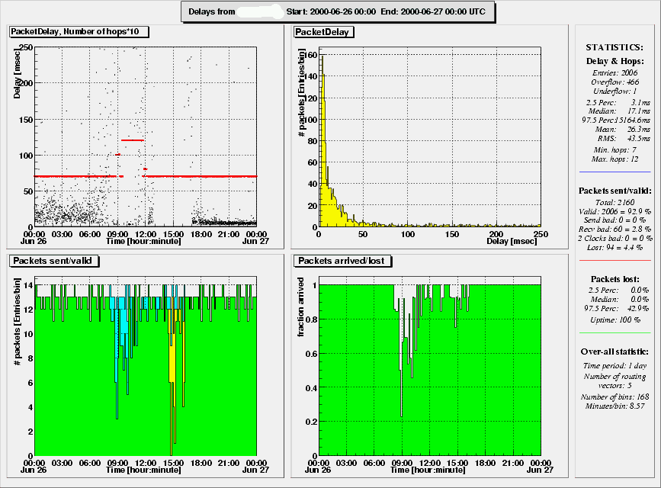Click the "Uptime: 100 %" statistic

tap(614, 320)
